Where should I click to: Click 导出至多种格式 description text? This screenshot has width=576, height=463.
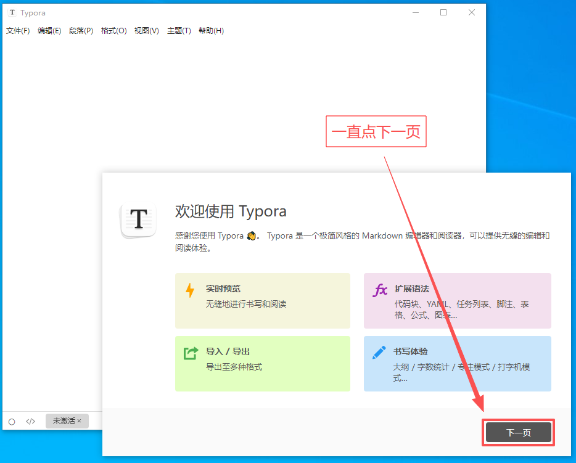pos(234,367)
